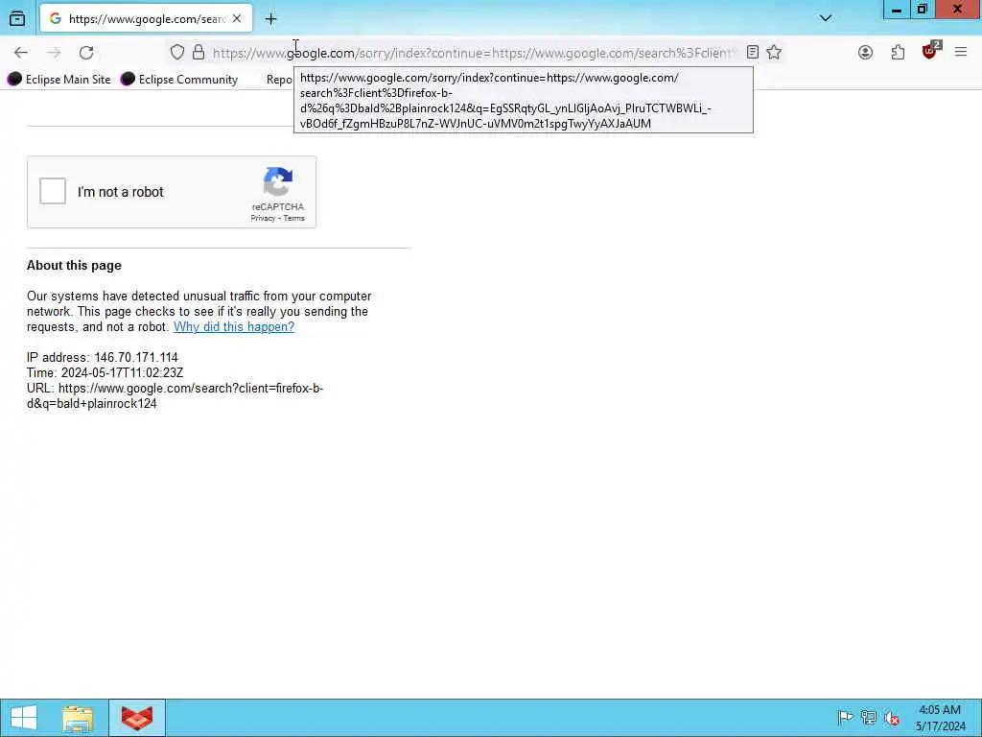Toggle reader view icon in address bar

click(x=753, y=53)
